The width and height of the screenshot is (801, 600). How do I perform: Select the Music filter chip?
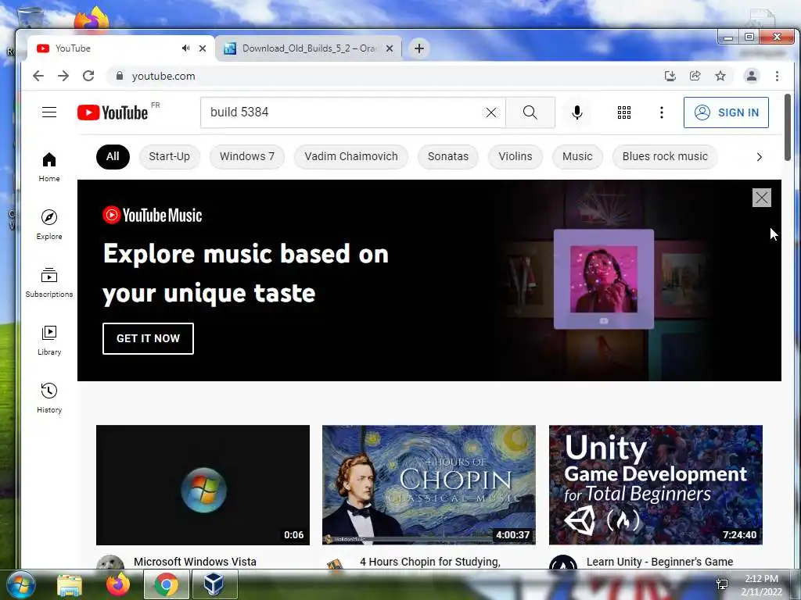point(577,156)
